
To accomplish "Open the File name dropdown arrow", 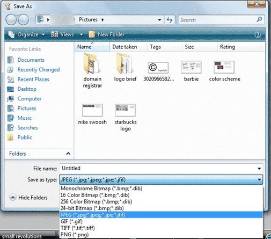I will pos(259,169).
